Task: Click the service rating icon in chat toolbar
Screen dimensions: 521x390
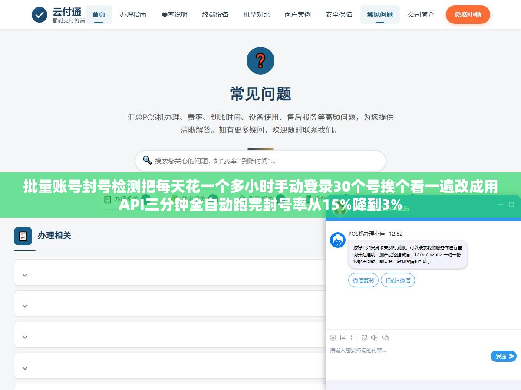Action: [364, 338]
